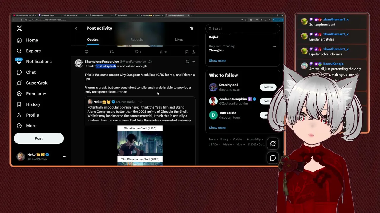Switch to the Likes tab
This screenshot has width=380, height=213.
point(179,40)
